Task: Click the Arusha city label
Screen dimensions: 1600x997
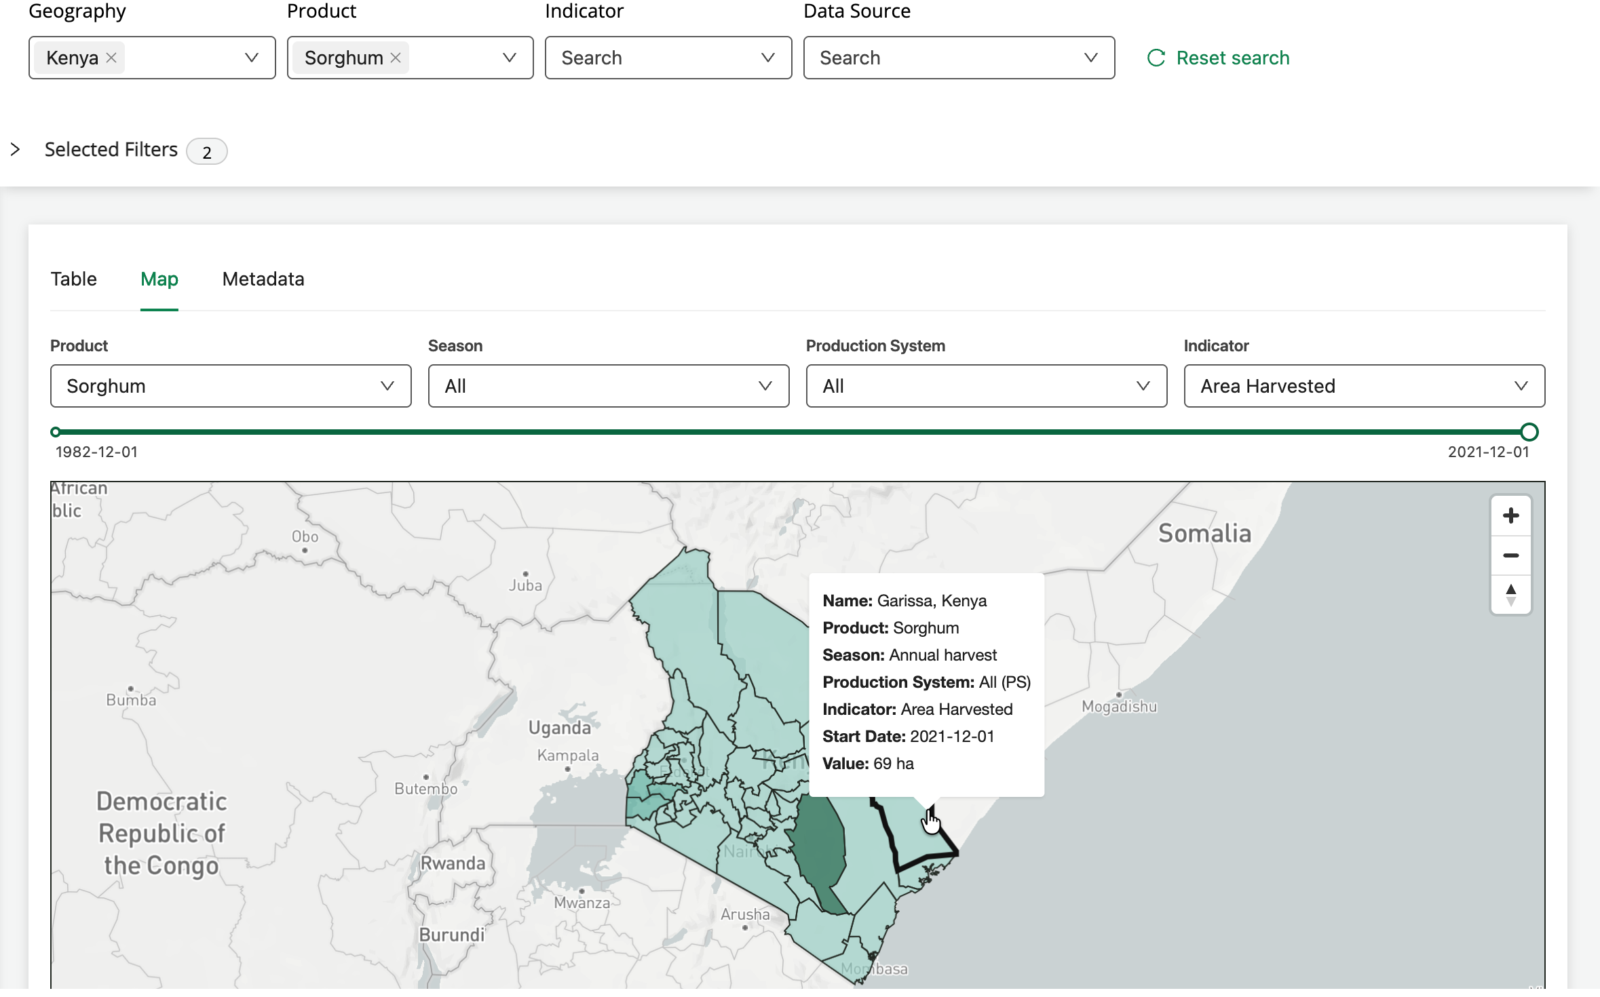Action: pos(746,914)
